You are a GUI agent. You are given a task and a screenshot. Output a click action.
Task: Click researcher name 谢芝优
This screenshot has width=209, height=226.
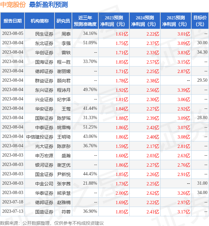click(64, 165)
